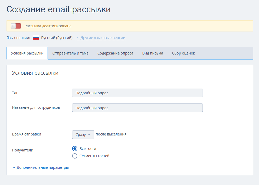Click the Название для сотрудников input field
This screenshot has width=259, height=185.
pos(137,108)
